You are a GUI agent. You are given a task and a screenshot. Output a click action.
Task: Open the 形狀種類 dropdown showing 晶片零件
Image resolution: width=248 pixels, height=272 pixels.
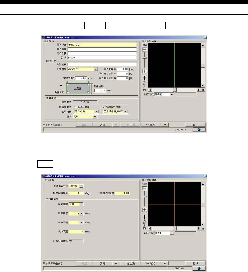[96, 69]
